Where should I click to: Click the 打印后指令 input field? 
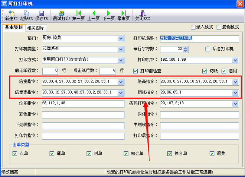tap(199, 136)
